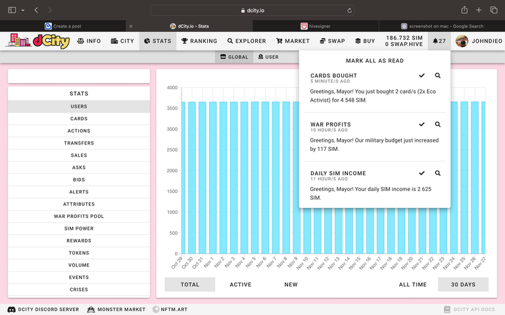Switch to the GLOBAL stats tab
The image size is (505, 315).
[234, 57]
